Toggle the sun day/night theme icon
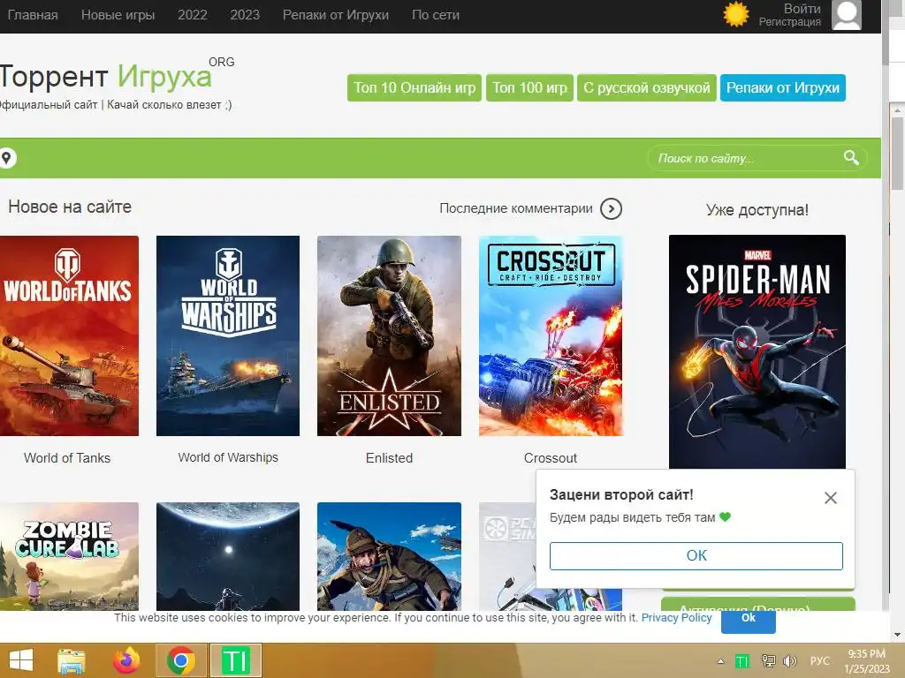This screenshot has height=678, width=905. point(736,14)
